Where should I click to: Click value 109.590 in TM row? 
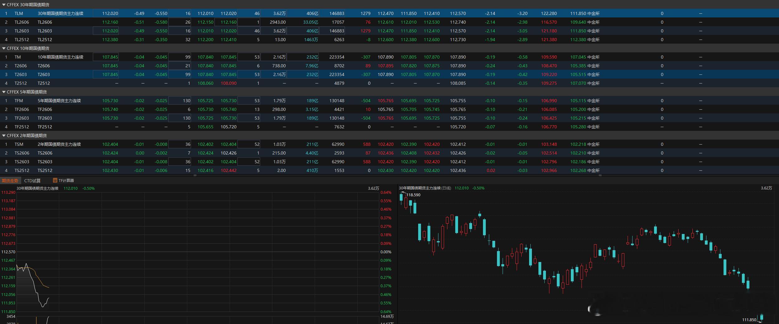pyautogui.click(x=549, y=57)
